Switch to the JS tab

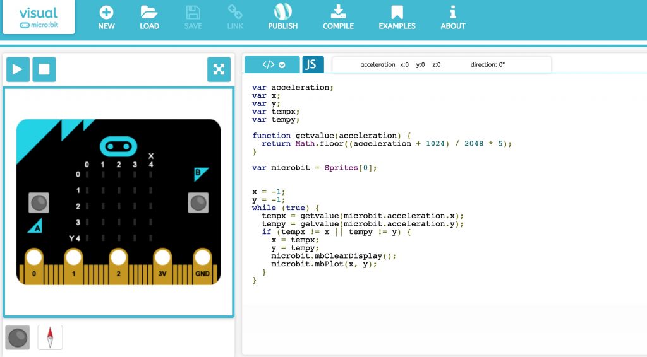(x=313, y=64)
